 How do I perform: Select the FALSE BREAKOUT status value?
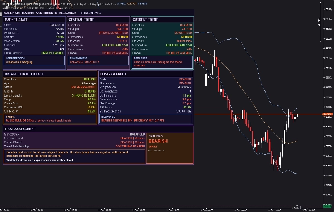pos(83,87)
